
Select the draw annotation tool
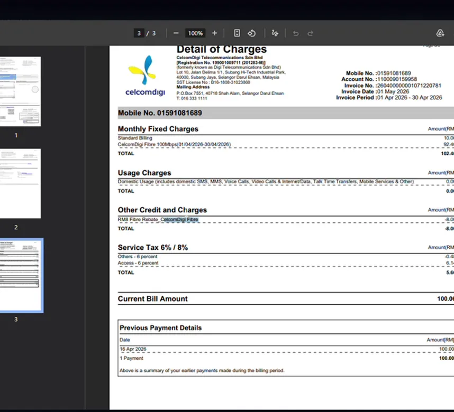pyautogui.click(x=275, y=33)
